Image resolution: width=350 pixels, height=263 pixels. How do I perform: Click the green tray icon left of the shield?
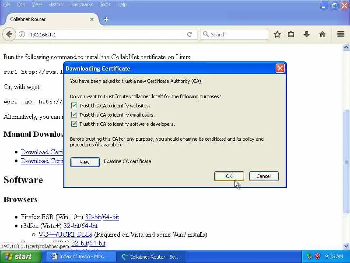point(309,256)
